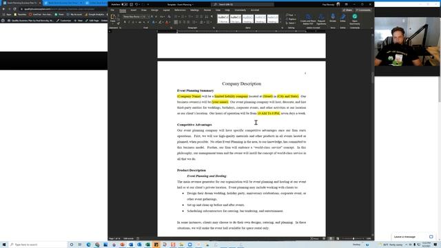Click the Undo icon in Word's title bar
441x248 pixels.
(136, 5)
